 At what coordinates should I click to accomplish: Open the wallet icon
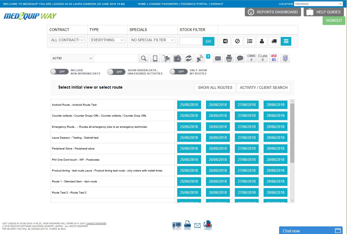(x=177, y=58)
